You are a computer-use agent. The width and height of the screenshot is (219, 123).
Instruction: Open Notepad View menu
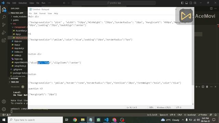(x=50, y=13)
